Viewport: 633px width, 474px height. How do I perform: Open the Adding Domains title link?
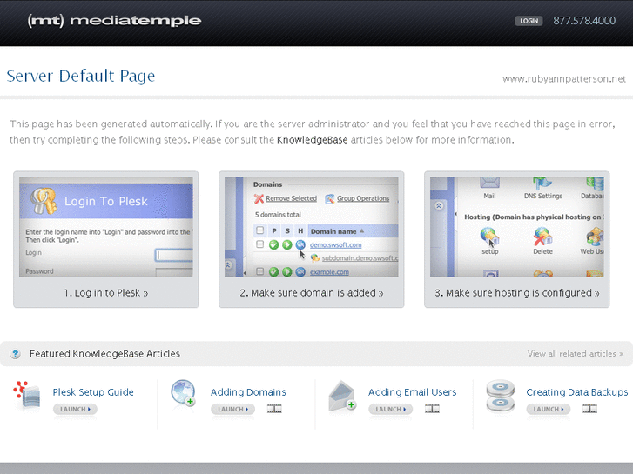pyautogui.click(x=248, y=392)
